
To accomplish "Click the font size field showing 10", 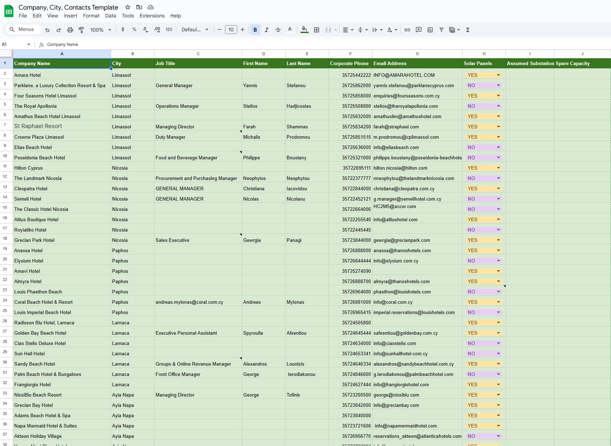I will click(x=231, y=30).
